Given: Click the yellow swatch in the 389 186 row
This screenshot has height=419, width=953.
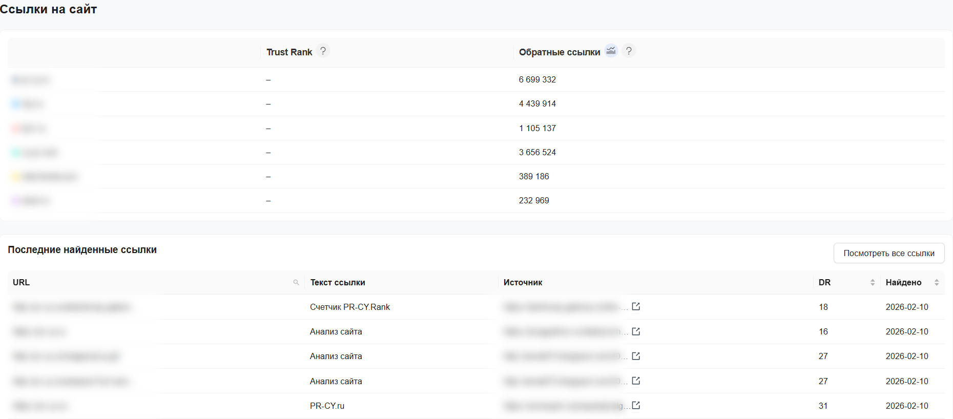Looking at the screenshot, I should point(16,177).
